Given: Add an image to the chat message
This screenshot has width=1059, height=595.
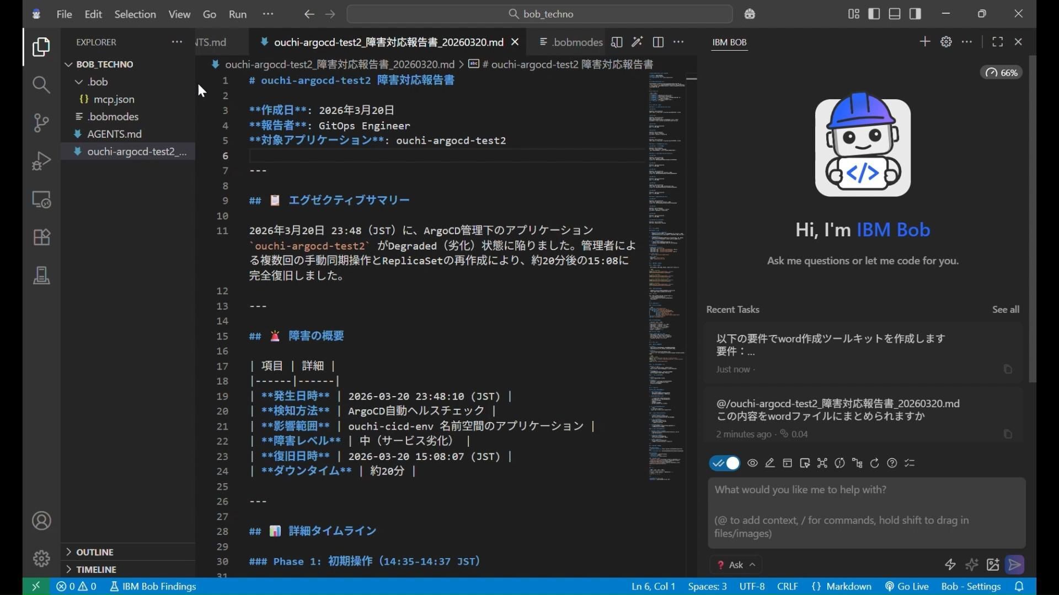Looking at the screenshot, I should pos(993,565).
